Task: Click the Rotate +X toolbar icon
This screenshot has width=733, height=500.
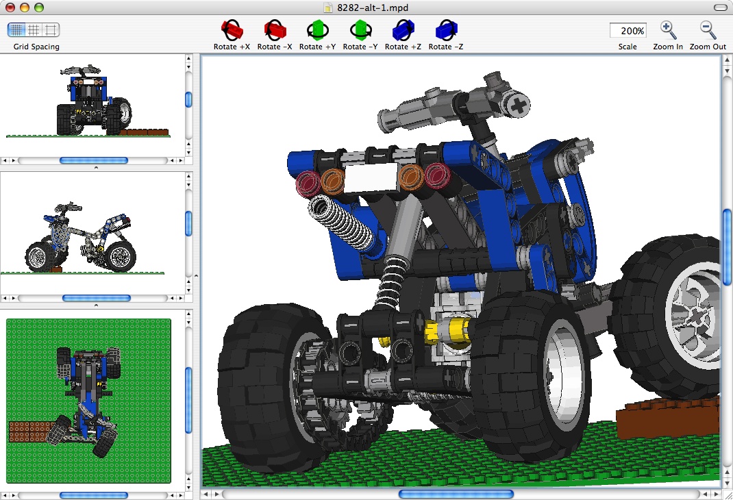Action: tap(233, 30)
